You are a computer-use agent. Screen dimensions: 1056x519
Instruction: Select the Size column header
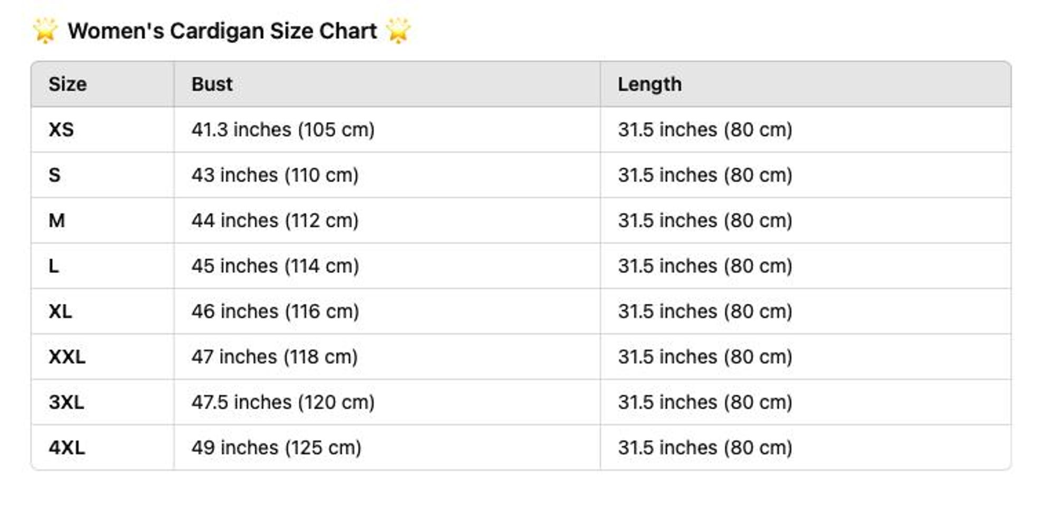68,84
